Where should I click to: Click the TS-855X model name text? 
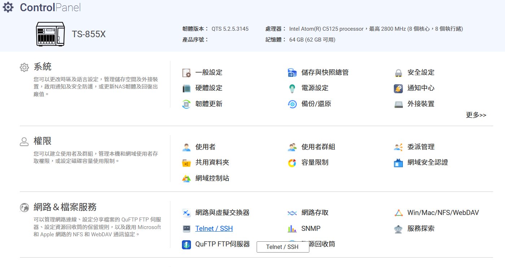(x=89, y=34)
